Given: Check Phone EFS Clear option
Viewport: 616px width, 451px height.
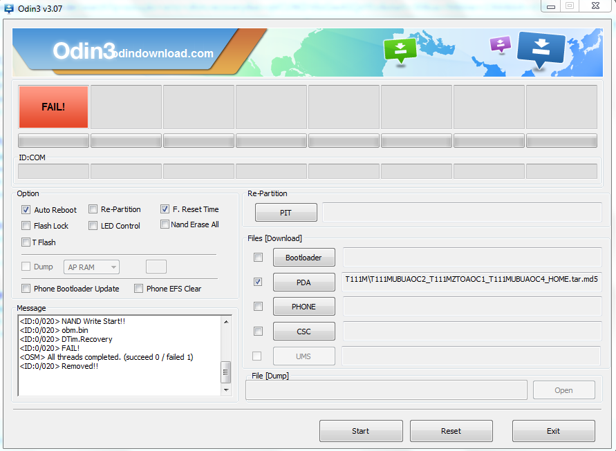Looking at the screenshot, I should coord(138,289).
